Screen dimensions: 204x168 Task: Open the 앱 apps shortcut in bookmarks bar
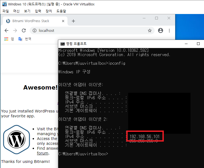pos(9,39)
